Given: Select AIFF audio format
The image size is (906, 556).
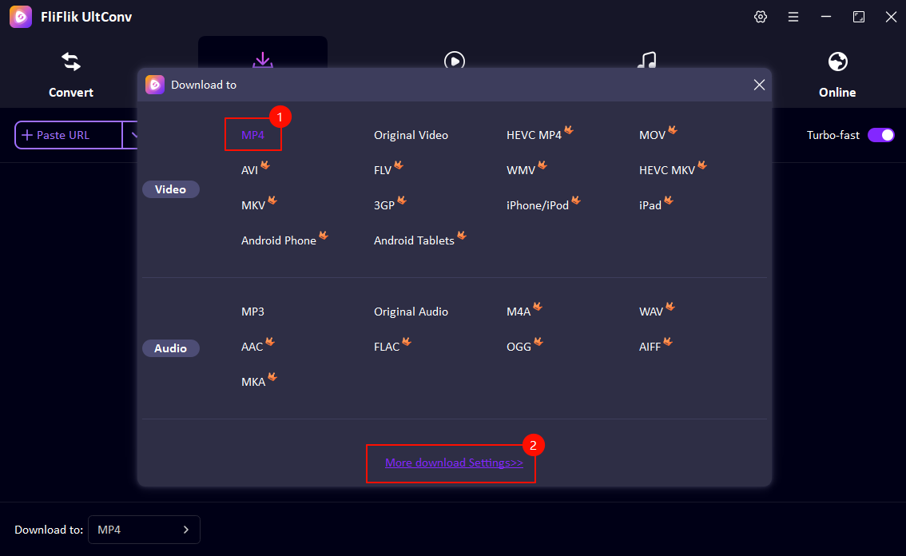Looking at the screenshot, I should click(x=650, y=347).
